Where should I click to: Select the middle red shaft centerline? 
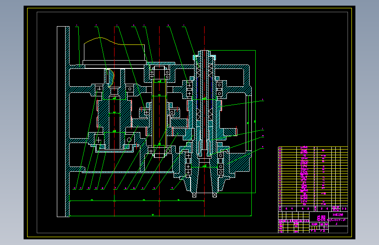159,121
